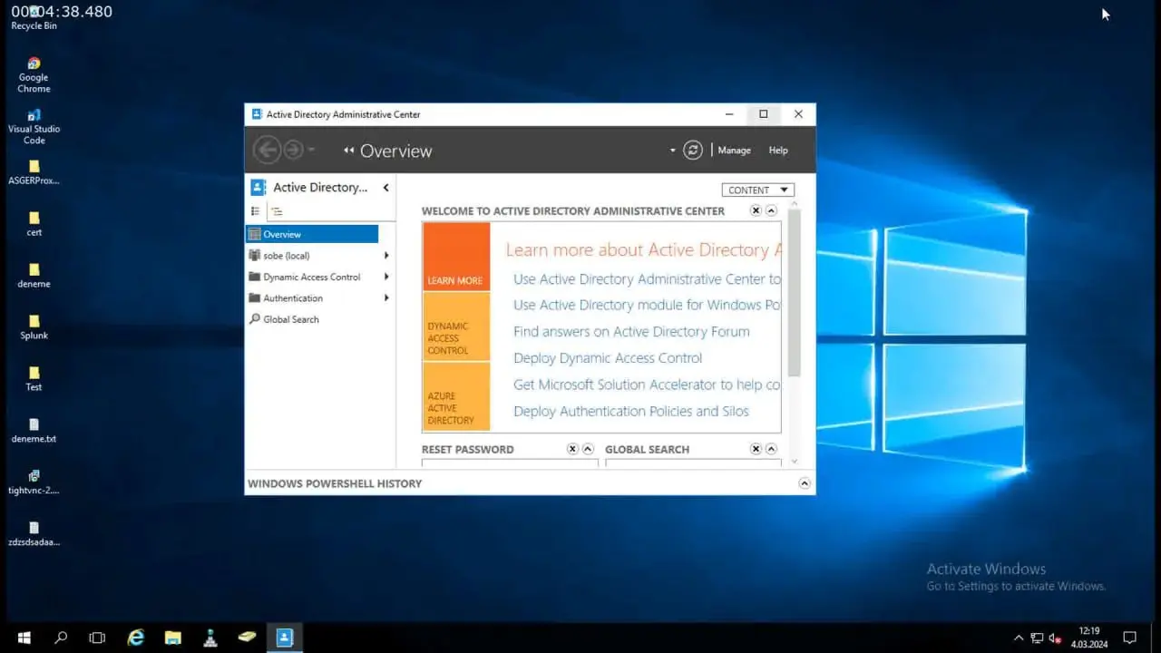Viewport: 1161px width, 653px height.
Task: Click the Overview breadcrumb chevrons
Action: (x=348, y=151)
